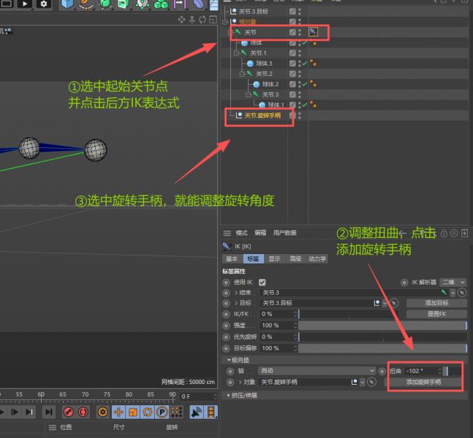Viewport: 473px width, 438px height.
Task: Switch to the 显示 tab
Action: tap(273, 258)
